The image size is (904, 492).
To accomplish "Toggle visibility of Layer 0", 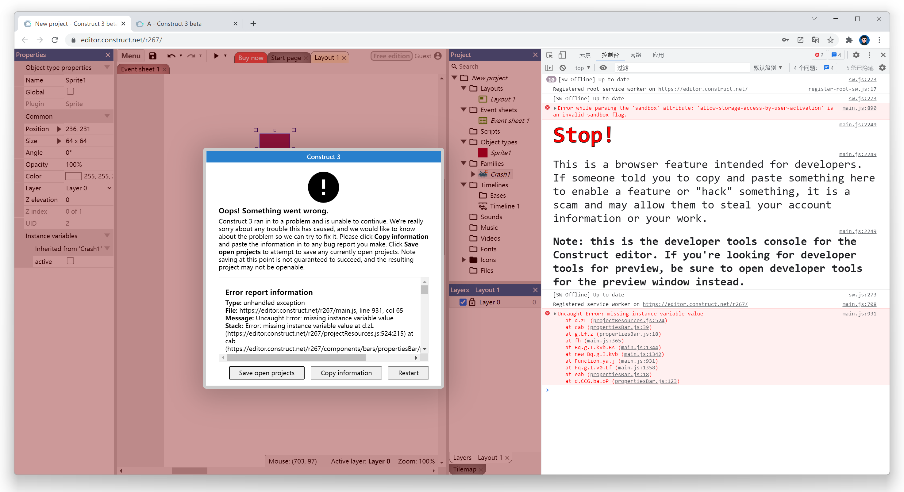I will click(463, 302).
